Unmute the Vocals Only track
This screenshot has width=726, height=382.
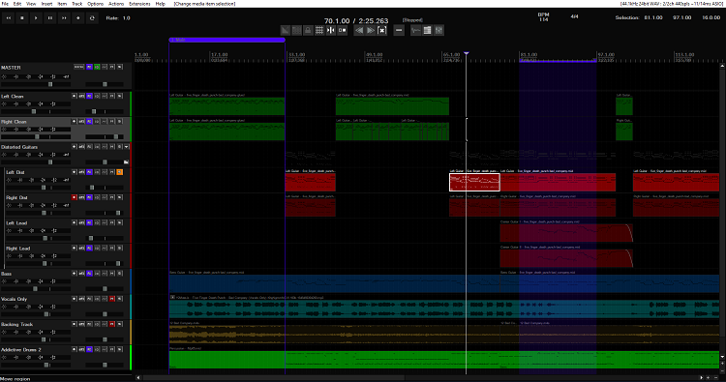pos(112,299)
